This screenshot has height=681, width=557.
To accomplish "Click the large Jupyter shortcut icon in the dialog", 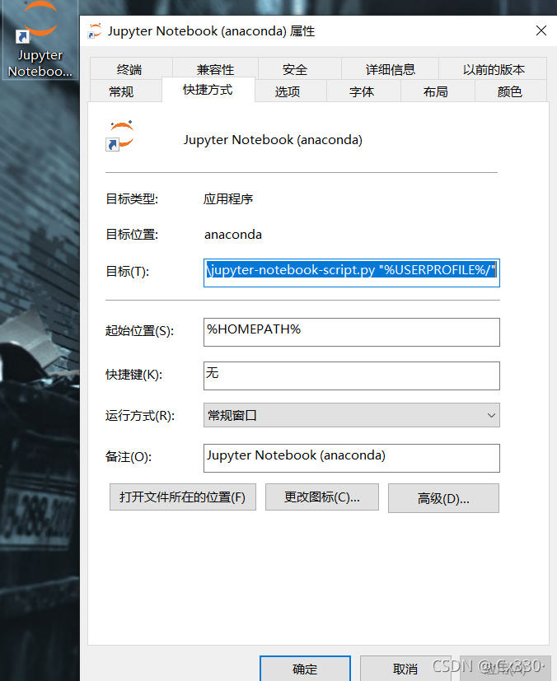I will (120, 136).
